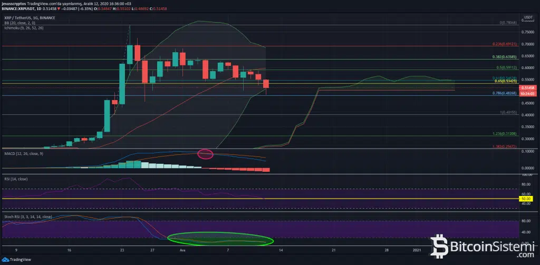Click the TradingView logo icon
540x265 pixels.
[5, 260]
